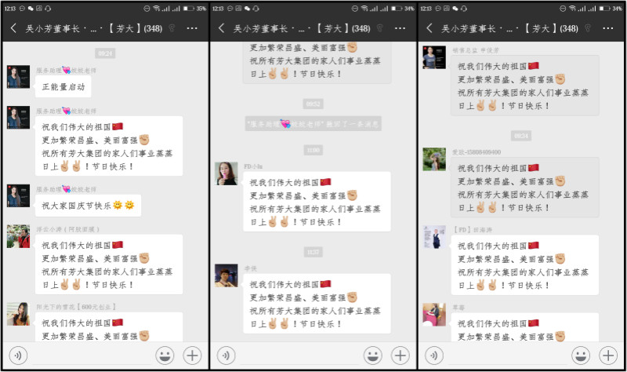Open the emoji panel in the middle chat
Screen dimensions: 627x372
pyautogui.click(x=374, y=355)
